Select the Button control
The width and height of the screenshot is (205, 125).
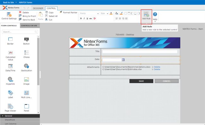(26, 41)
